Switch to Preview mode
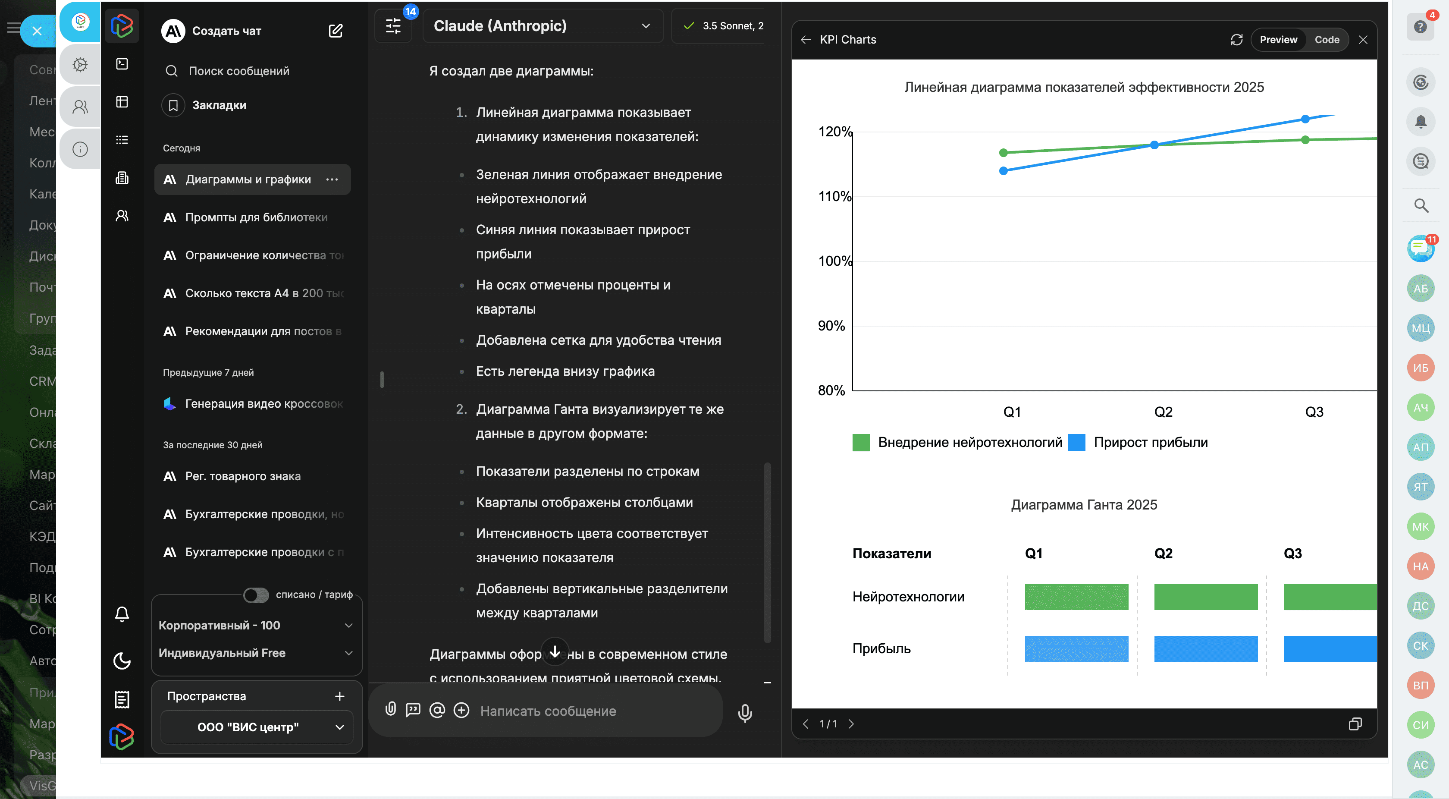The image size is (1449, 799). 1278,39
